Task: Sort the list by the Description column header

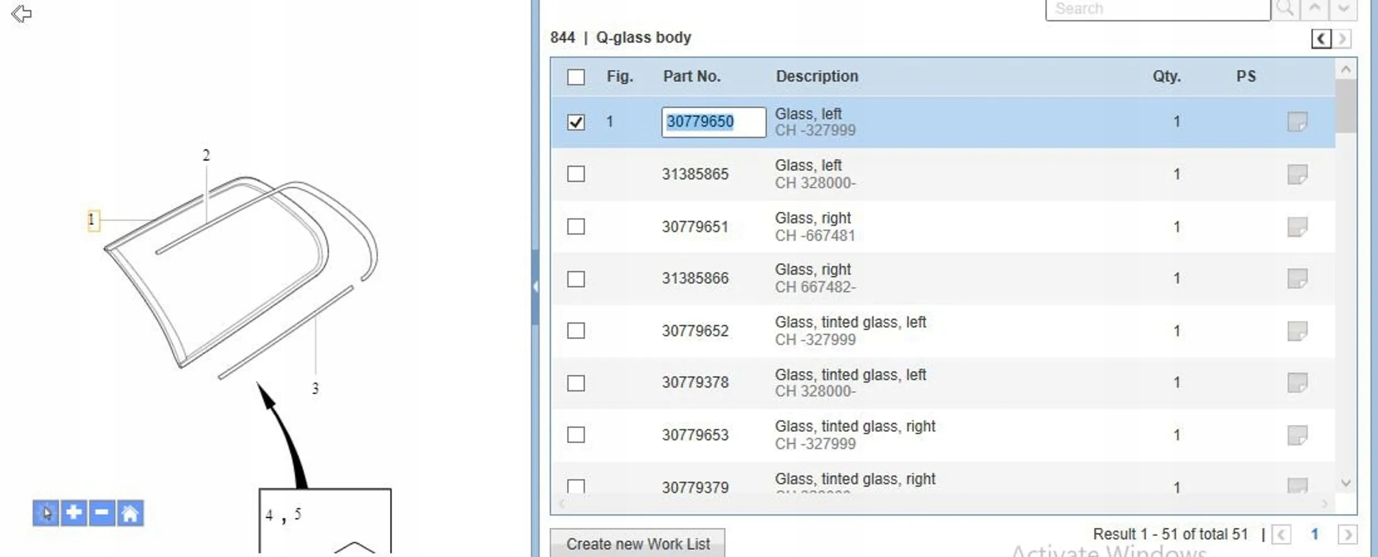Action: click(x=817, y=77)
